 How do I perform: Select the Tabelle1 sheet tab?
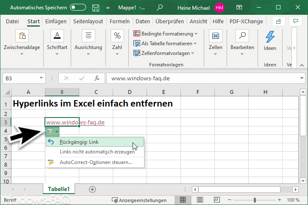(59, 189)
